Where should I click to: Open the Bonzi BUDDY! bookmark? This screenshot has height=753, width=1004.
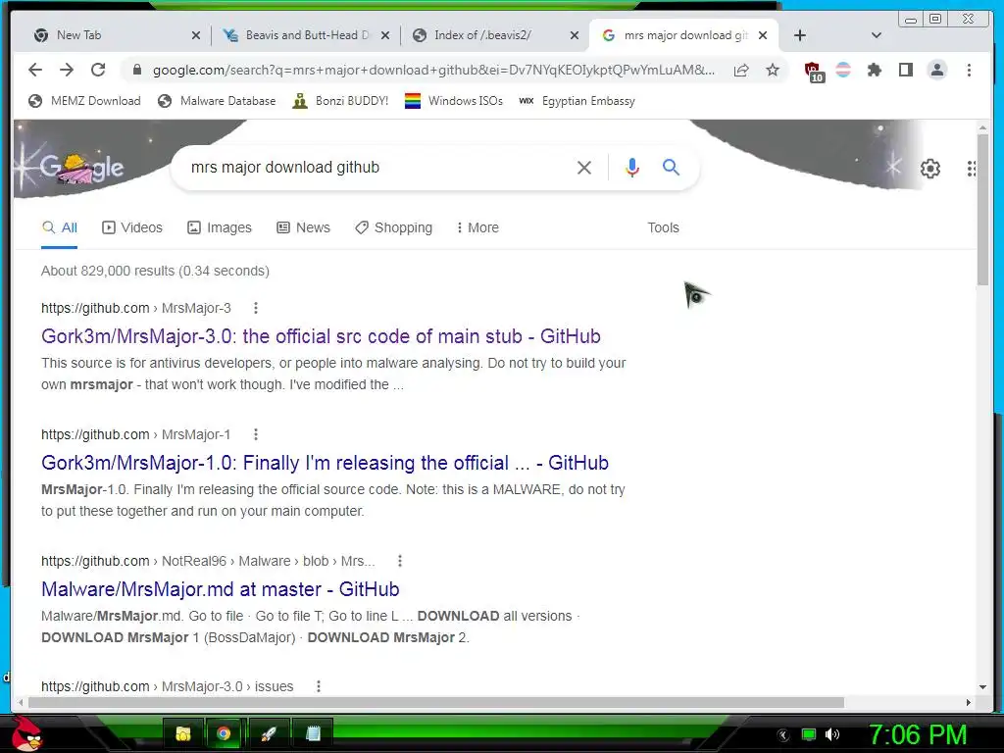click(x=340, y=101)
